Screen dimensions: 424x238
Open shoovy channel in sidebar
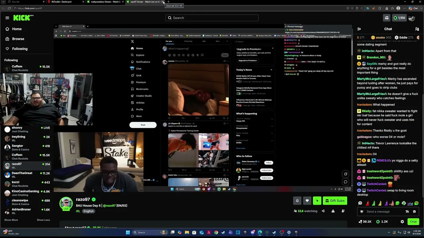pos(27,129)
